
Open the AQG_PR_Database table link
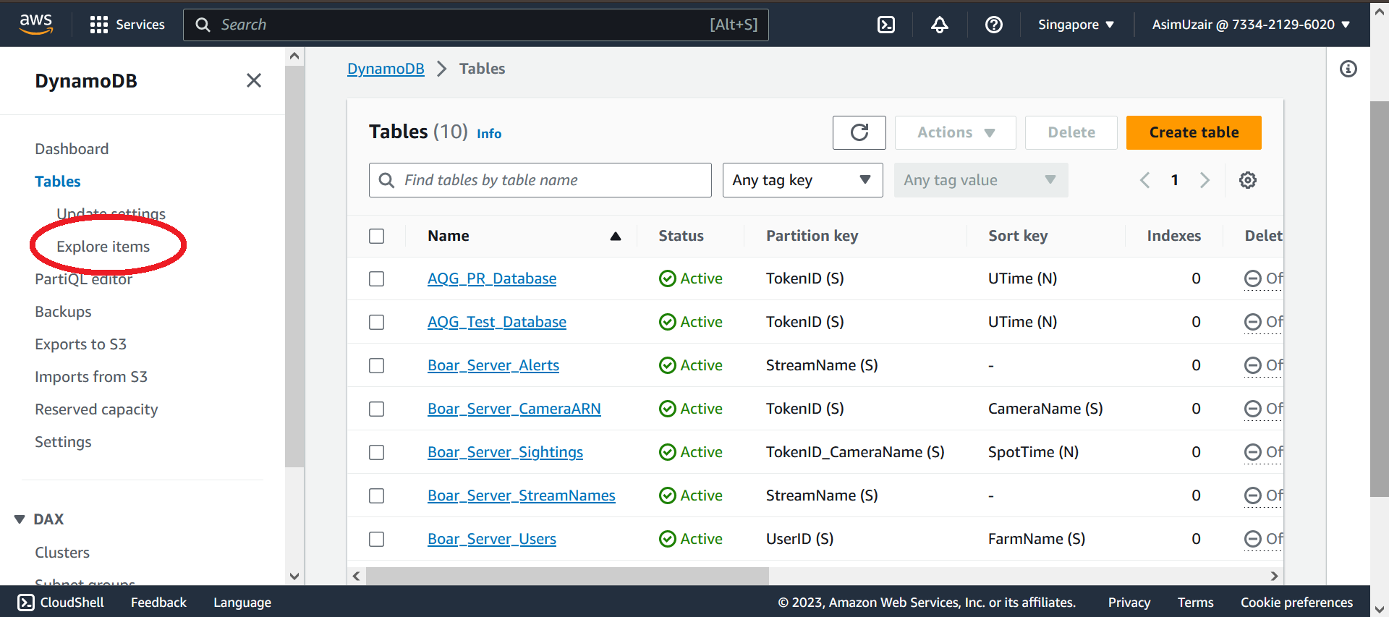[x=492, y=278]
